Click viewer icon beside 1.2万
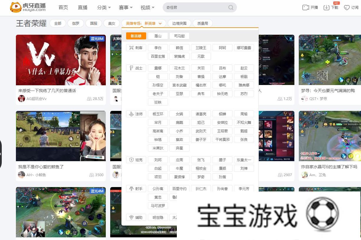Image resolution: width=361 pixels, height=240 pixels. click(x=280, y=99)
